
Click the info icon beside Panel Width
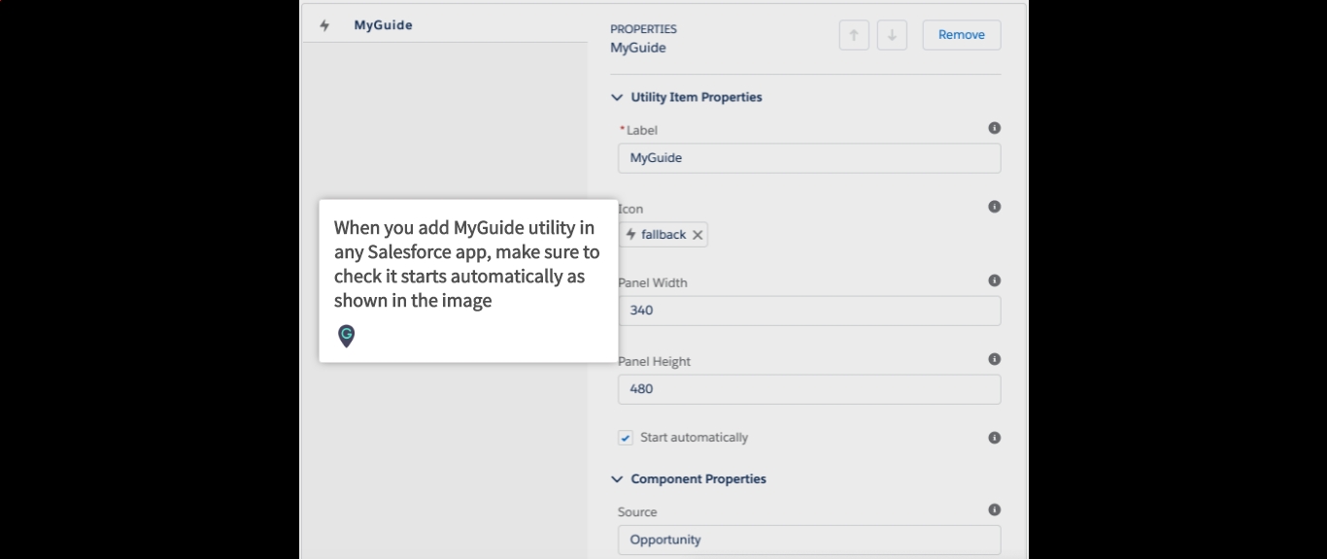(995, 280)
